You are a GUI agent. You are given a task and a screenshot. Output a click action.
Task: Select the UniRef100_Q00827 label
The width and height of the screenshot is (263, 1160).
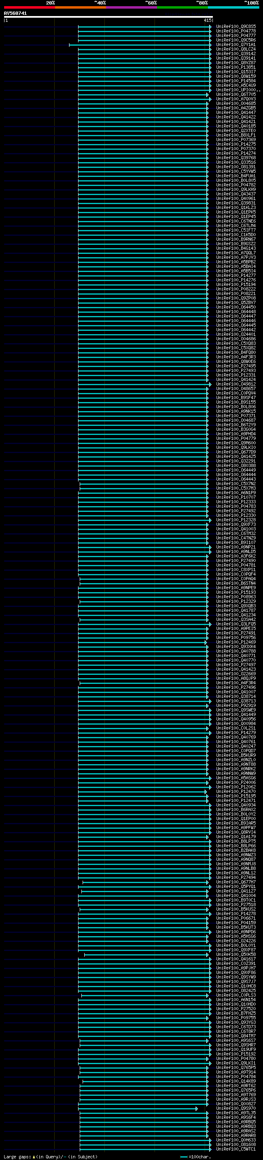[235, 1104]
